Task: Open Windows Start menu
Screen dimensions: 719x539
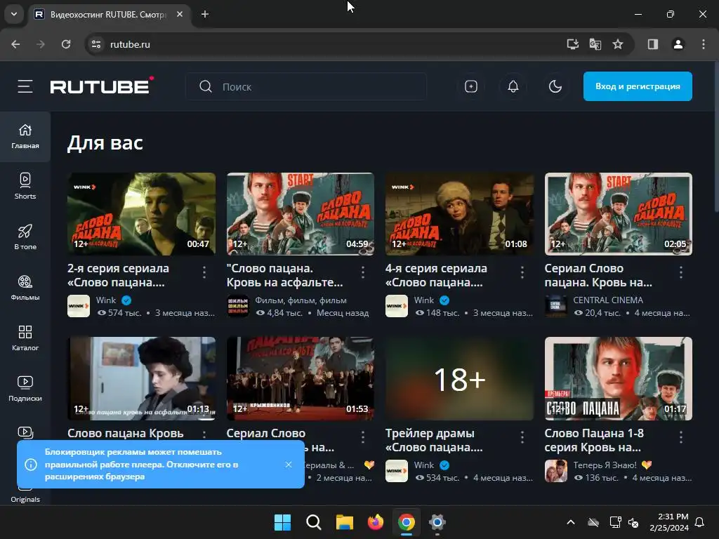Action: pyautogui.click(x=282, y=522)
